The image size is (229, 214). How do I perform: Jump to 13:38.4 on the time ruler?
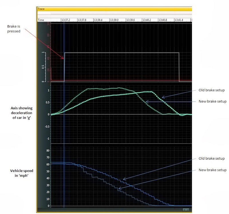click(98, 20)
